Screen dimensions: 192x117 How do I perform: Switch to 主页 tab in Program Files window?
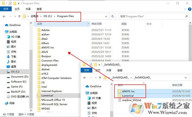pyautogui.click(x=17, y=9)
